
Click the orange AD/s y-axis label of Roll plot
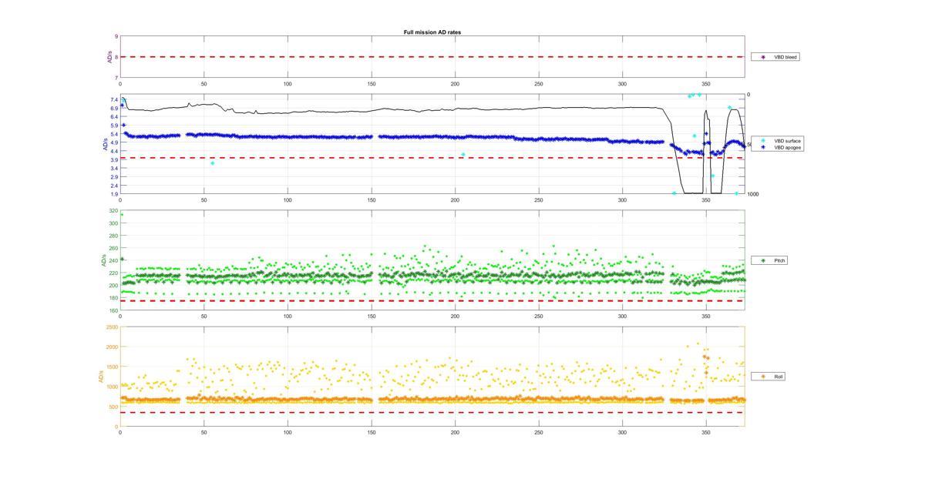click(x=100, y=377)
